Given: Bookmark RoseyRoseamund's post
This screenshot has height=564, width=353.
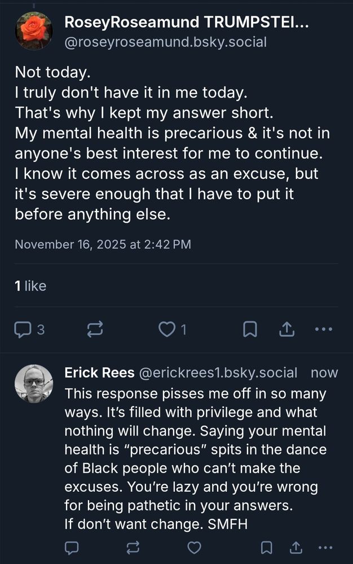Looking at the screenshot, I should tap(250, 329).
